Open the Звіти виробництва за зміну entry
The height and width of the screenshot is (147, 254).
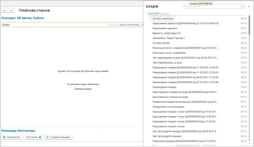167,62
